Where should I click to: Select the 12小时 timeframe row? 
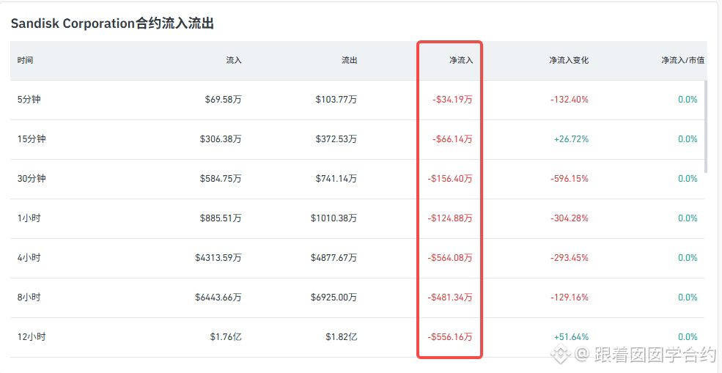click(357, 337)
